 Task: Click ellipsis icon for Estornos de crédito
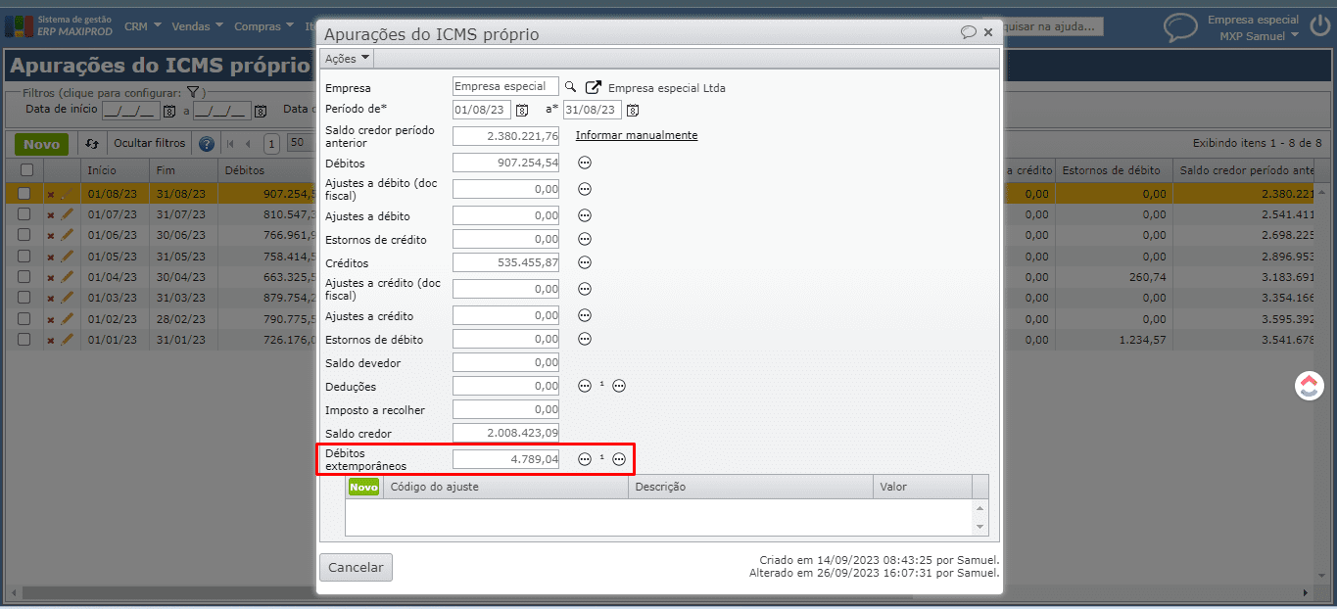click(x=585, y=239)
